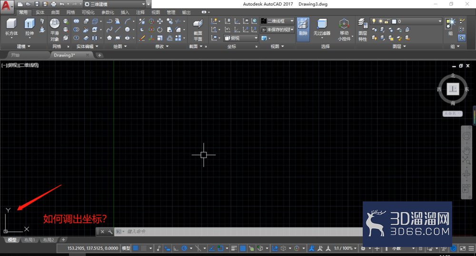The image size is (476, 256).
Task: Toggle the 模型 model space status button
Action: click(126, 248)
